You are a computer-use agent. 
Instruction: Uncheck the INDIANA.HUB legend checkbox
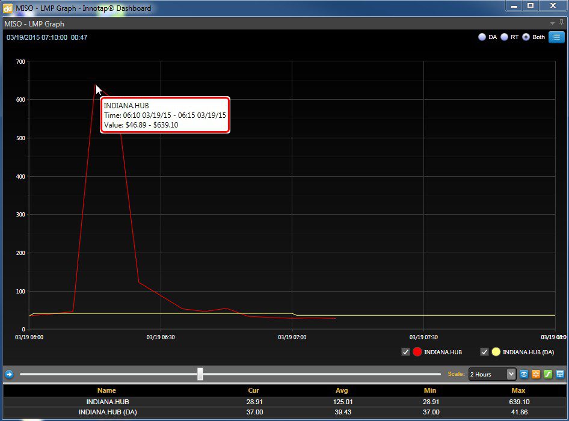coord(406,352)
